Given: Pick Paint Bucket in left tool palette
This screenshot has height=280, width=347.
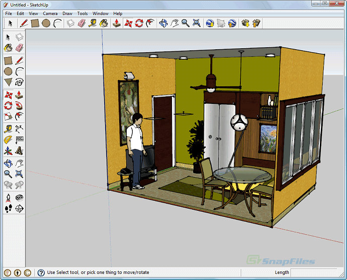Looking at the screenshot, I should (8, 48).
